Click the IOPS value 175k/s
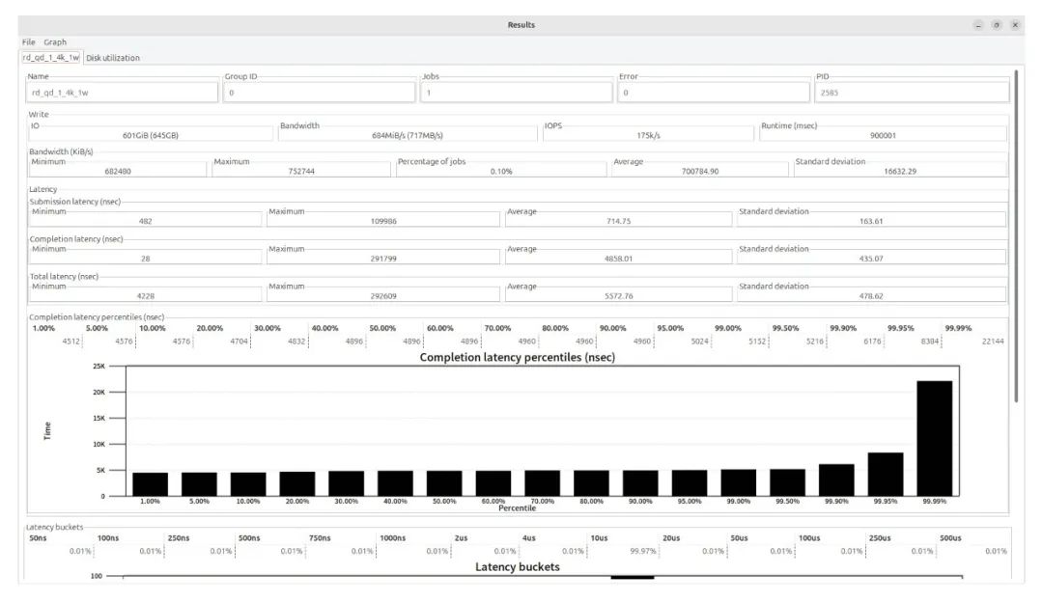The image size is (1043, 602). 649,135
